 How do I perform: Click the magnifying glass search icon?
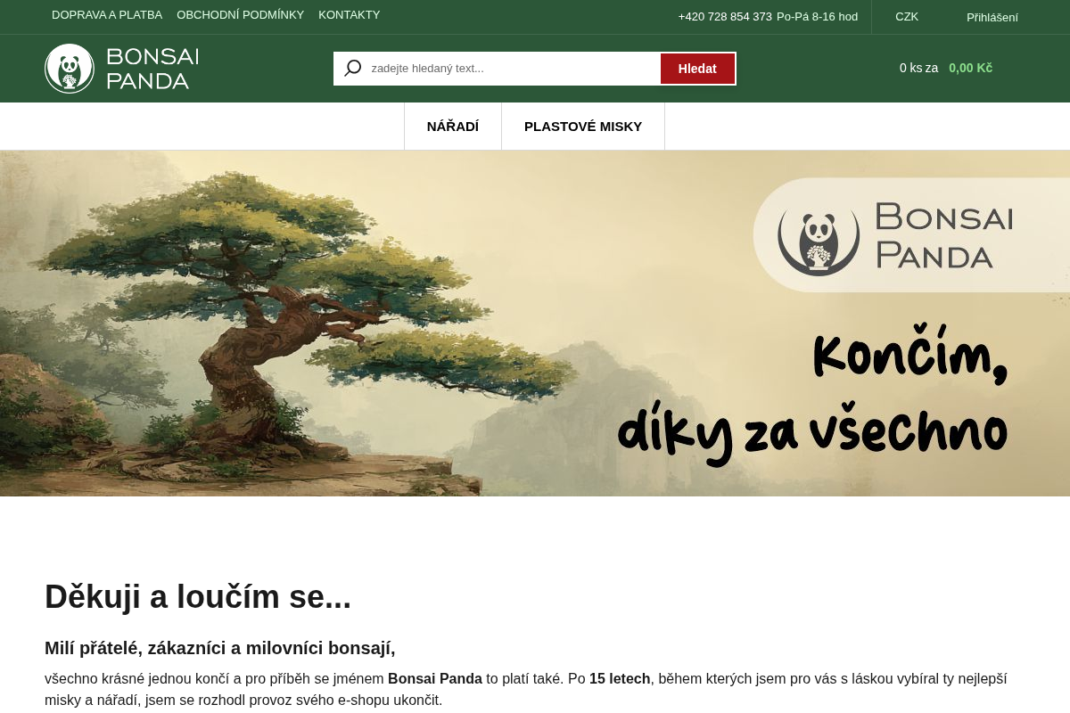click(353, 69)
